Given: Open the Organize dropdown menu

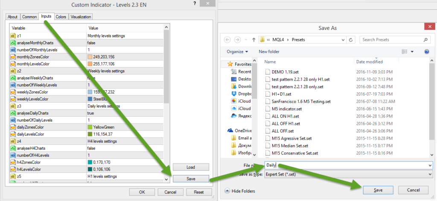Looking at the screenshot, I should tap(238, 52).
